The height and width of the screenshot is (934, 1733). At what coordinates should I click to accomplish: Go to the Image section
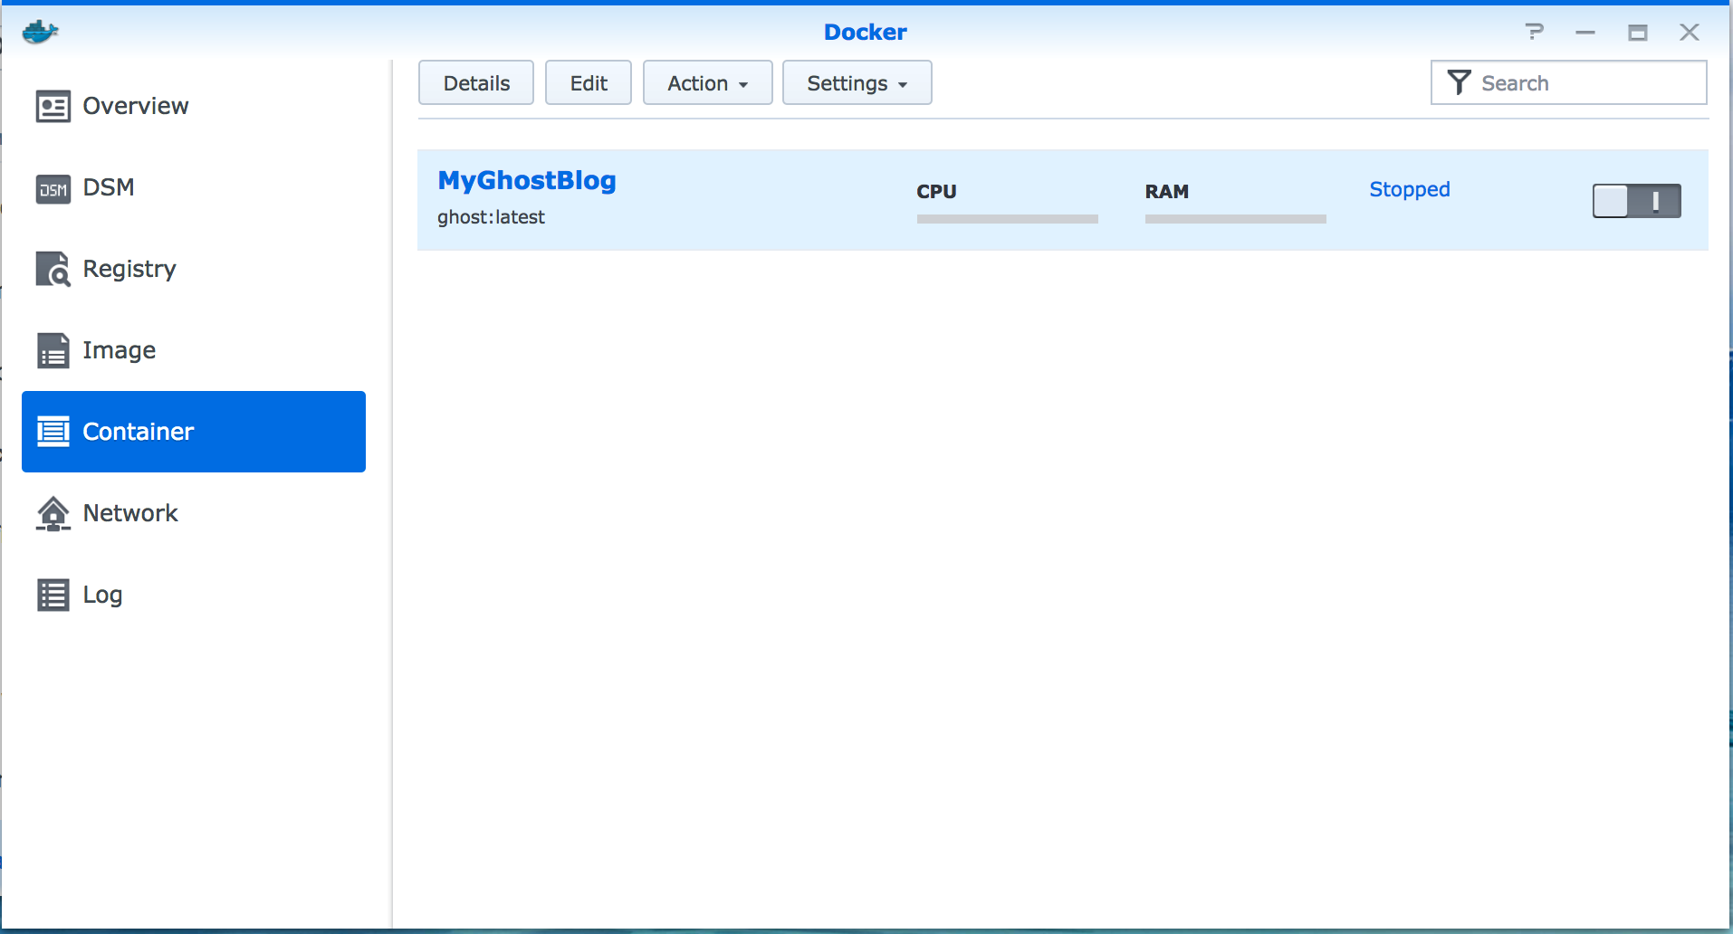click(194, 350)
